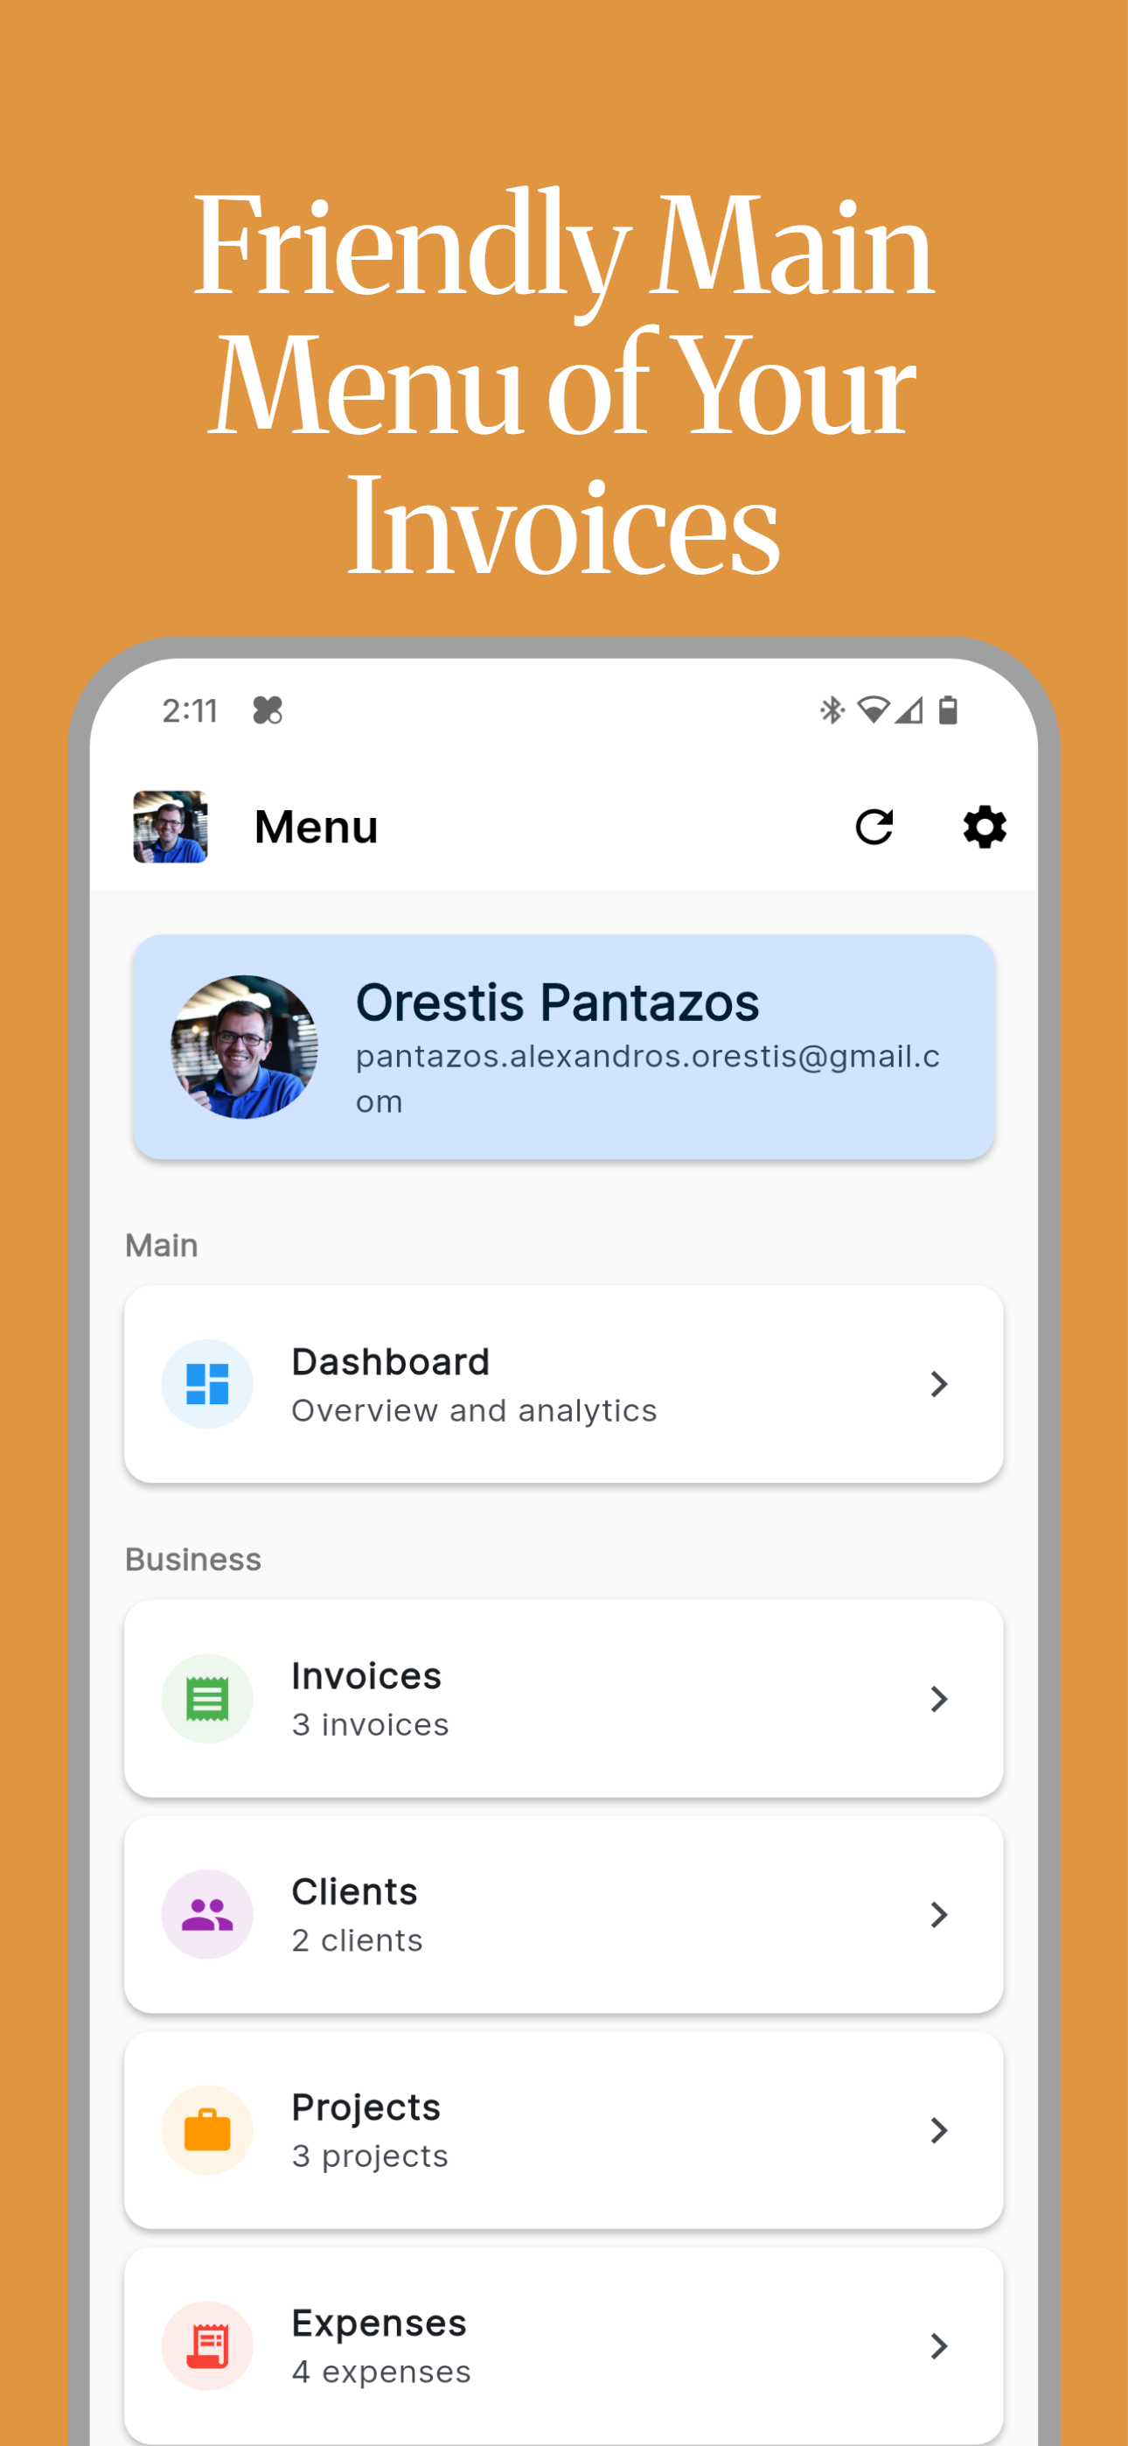1128x2446 pixels.
Task: Select the Invoices menu item
Action: point(564,1699)
